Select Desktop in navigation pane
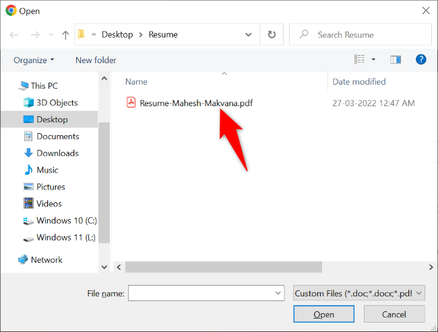Screen dimensions: 438x332 [49, 120]
